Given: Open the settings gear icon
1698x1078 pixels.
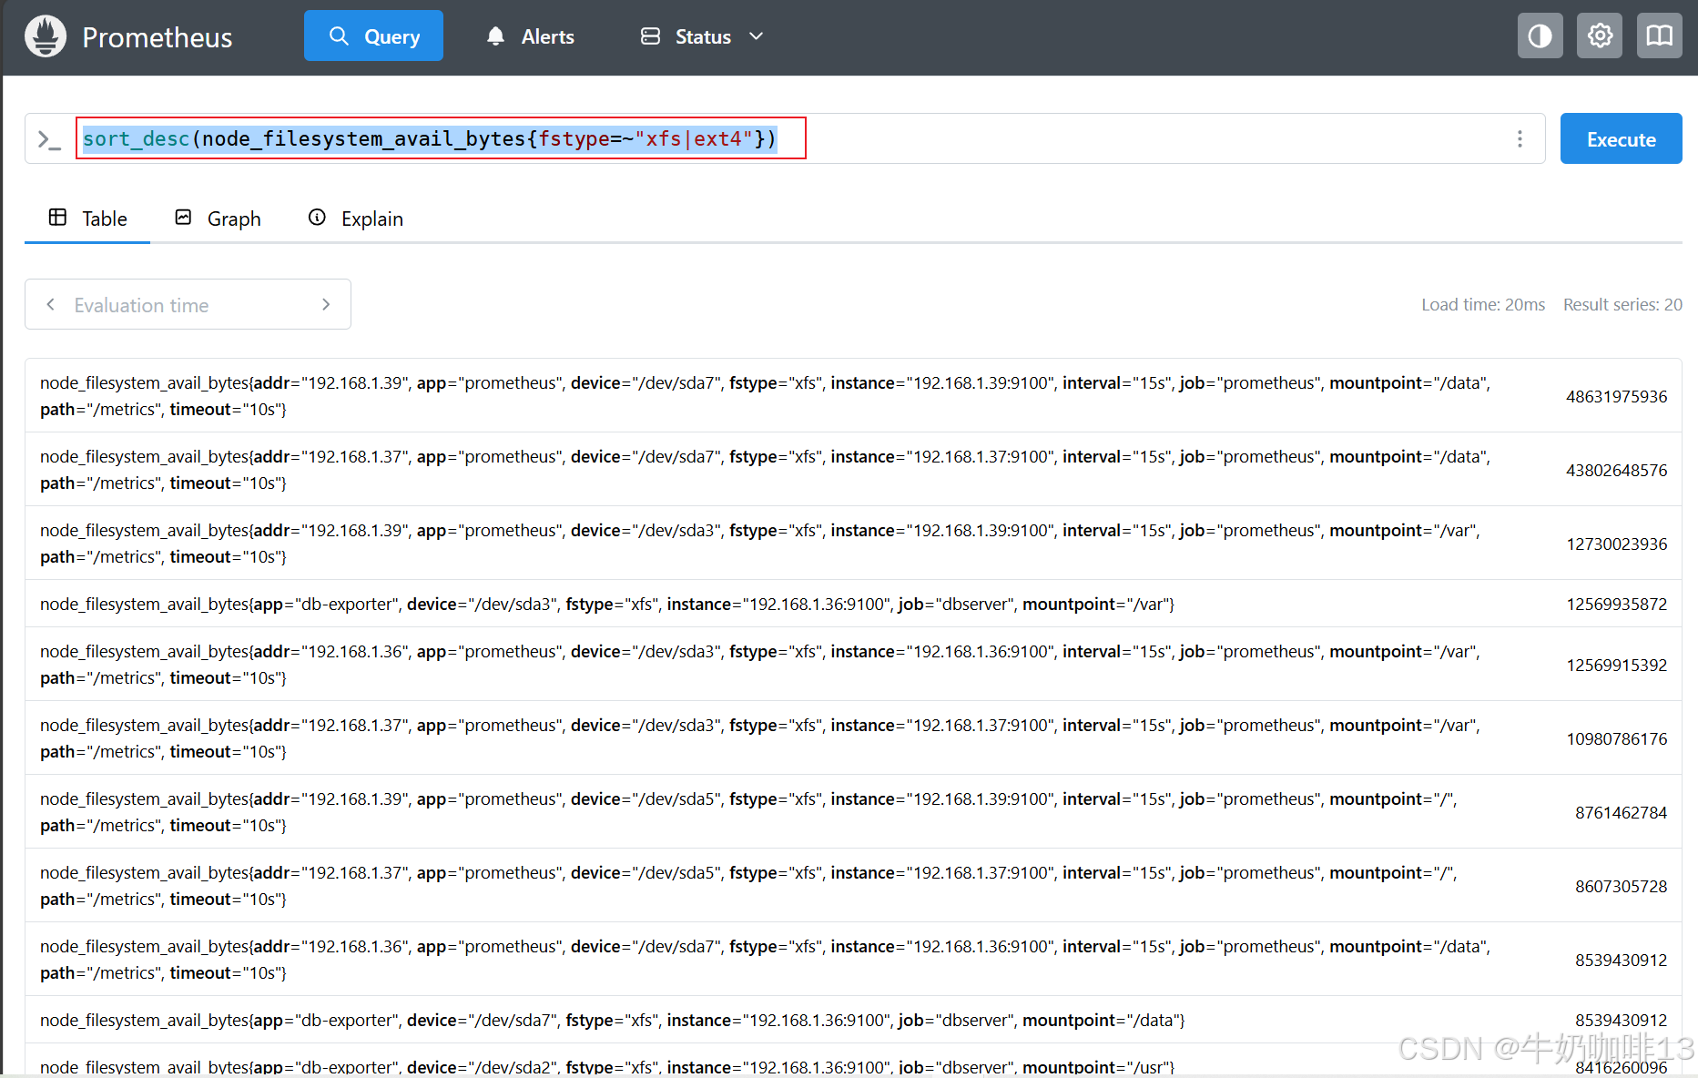Looking at the screenshot, I should (x=1600, y=36).
